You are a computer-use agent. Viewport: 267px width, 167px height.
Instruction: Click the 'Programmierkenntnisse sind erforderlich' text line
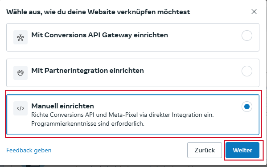[x=88, y=124]
